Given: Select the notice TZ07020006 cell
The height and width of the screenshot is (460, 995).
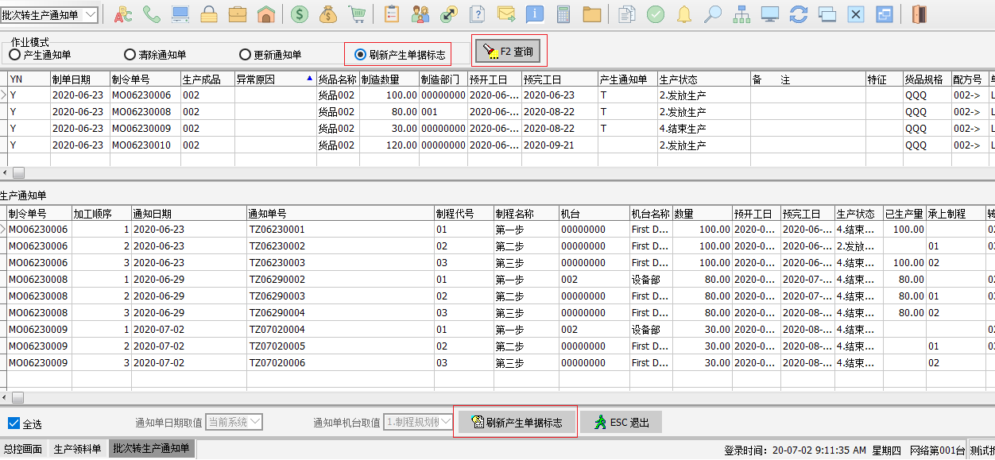Looking at the screenshot, I should pos(340,363).
